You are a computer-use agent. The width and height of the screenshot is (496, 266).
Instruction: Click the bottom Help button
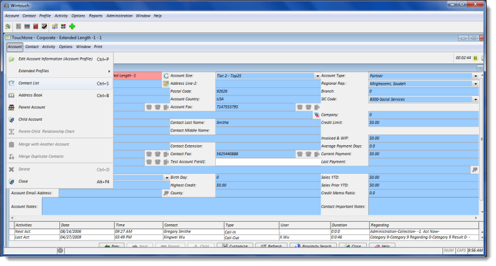(x=382, y=246)
